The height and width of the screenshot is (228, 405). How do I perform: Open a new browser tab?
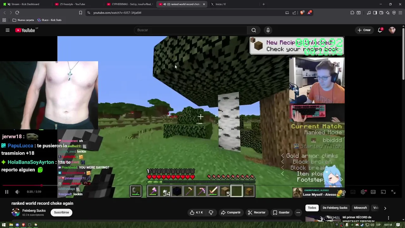pyautogui.click(x=264, y=4)
